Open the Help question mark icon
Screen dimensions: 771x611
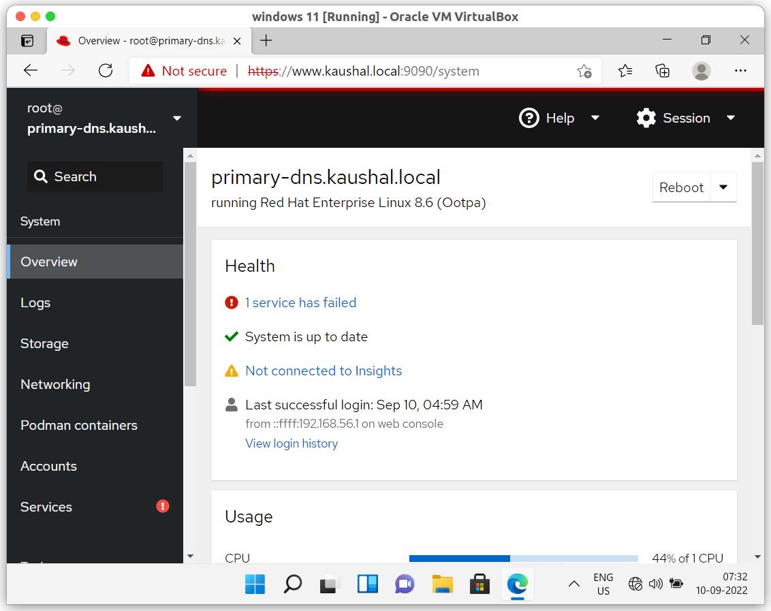pos(529,118)
